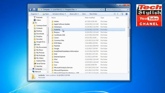Image resolution: width=165 pixels, height=93 pixels.
Task: Expand the arrow after Computer in breadcrumb
Action: coord(51,10)
